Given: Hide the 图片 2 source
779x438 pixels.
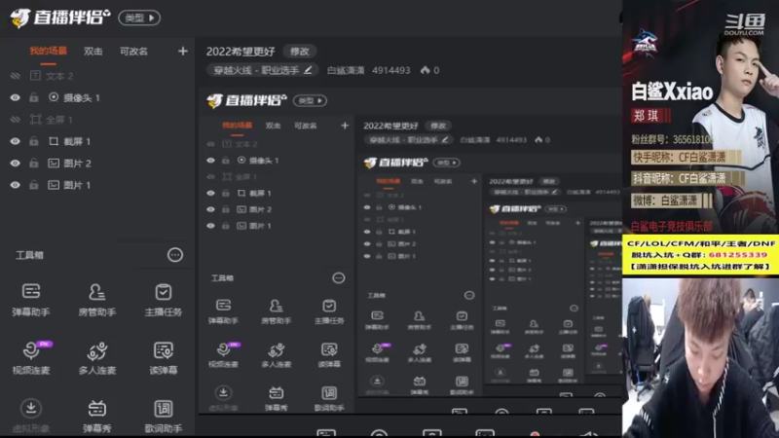Looking at the screenshot, I should tap(15, 163).
